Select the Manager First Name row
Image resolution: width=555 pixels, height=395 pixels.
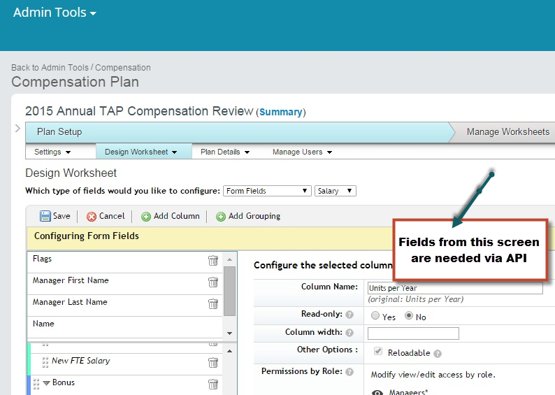pos(124,284)
